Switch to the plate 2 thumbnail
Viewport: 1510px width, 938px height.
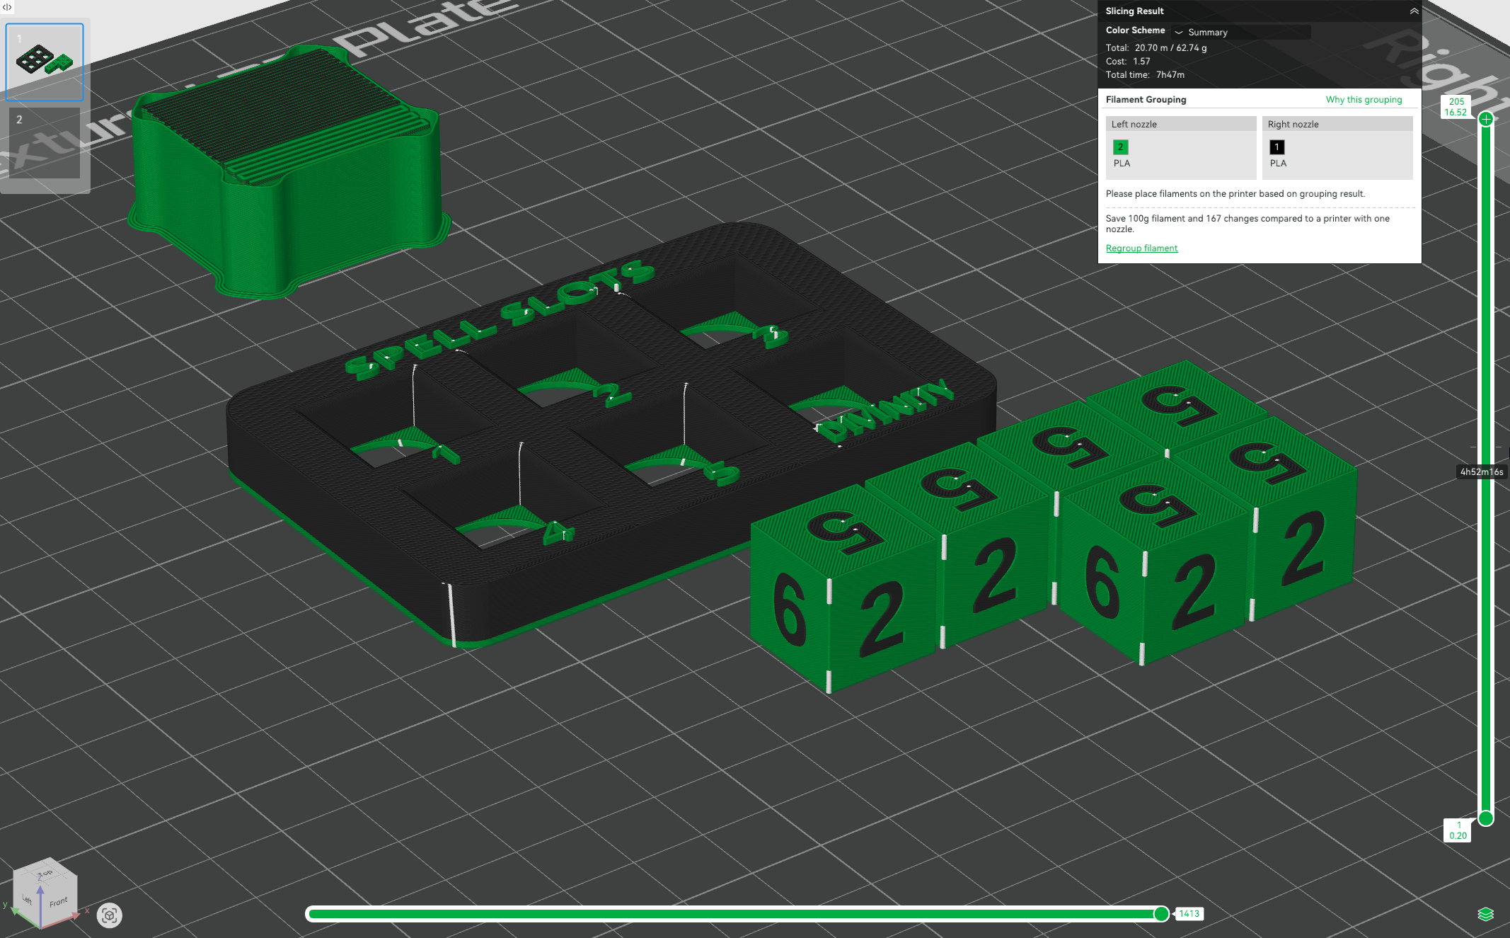45,143
